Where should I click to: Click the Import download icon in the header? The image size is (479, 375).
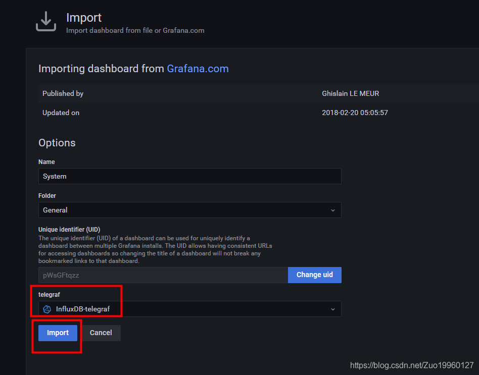(x=46, y=21)
